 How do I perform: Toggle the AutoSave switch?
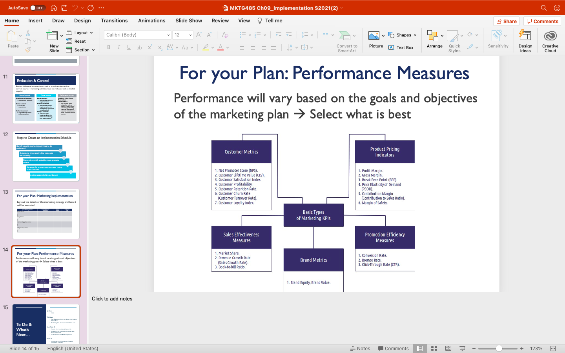(38, 8)
